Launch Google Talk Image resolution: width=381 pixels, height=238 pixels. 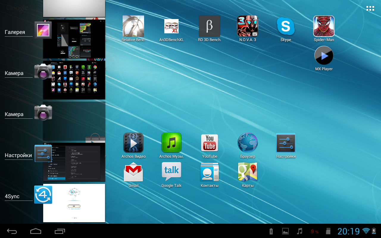(x=171, y=175)
